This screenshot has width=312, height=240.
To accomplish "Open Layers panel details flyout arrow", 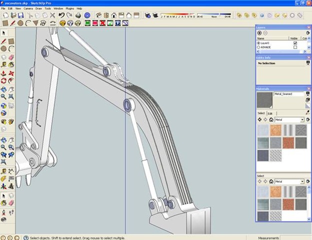I will coord(308,33).
